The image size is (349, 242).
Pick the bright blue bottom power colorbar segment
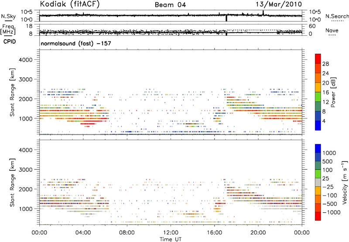point(318,125)
